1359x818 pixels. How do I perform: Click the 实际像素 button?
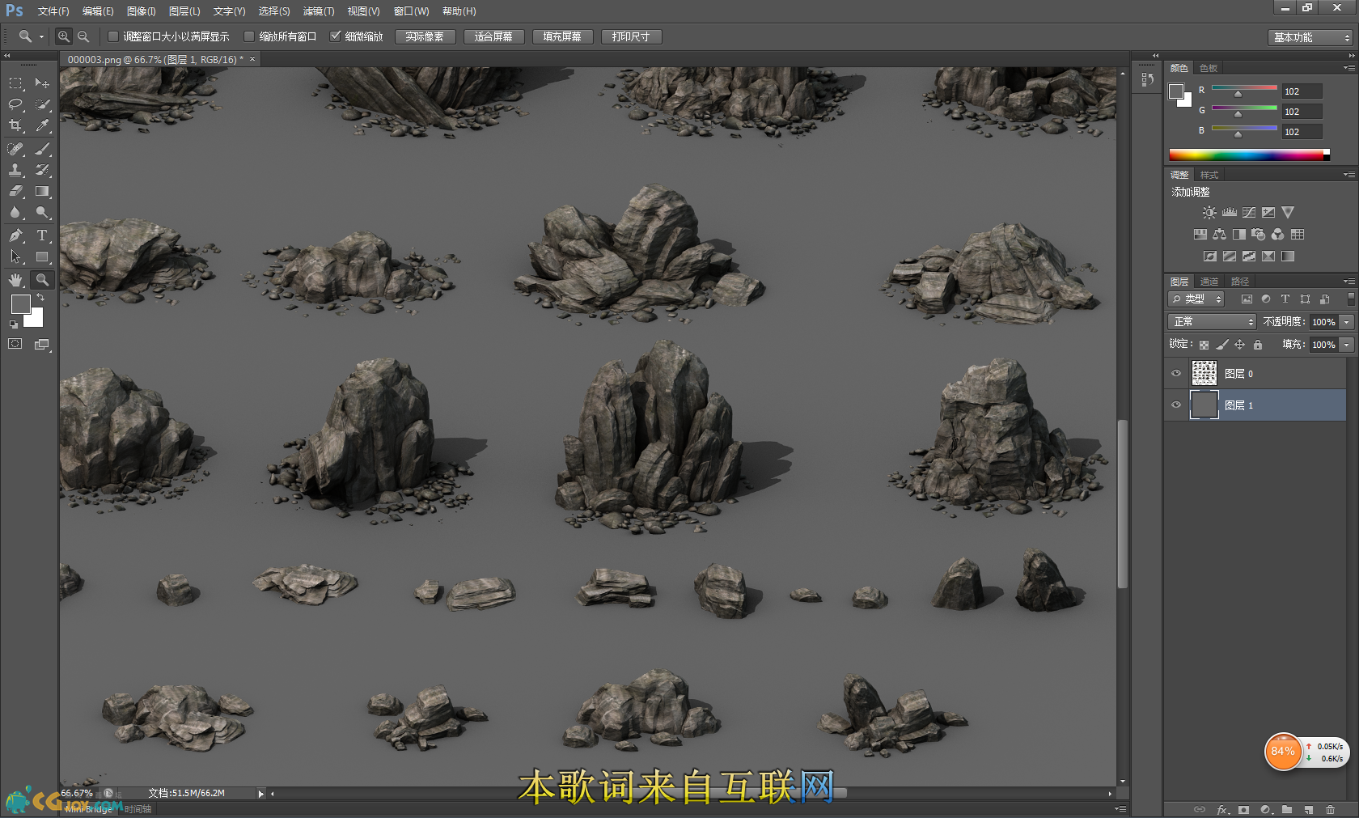pyautogui.click(x=425, y=36)
